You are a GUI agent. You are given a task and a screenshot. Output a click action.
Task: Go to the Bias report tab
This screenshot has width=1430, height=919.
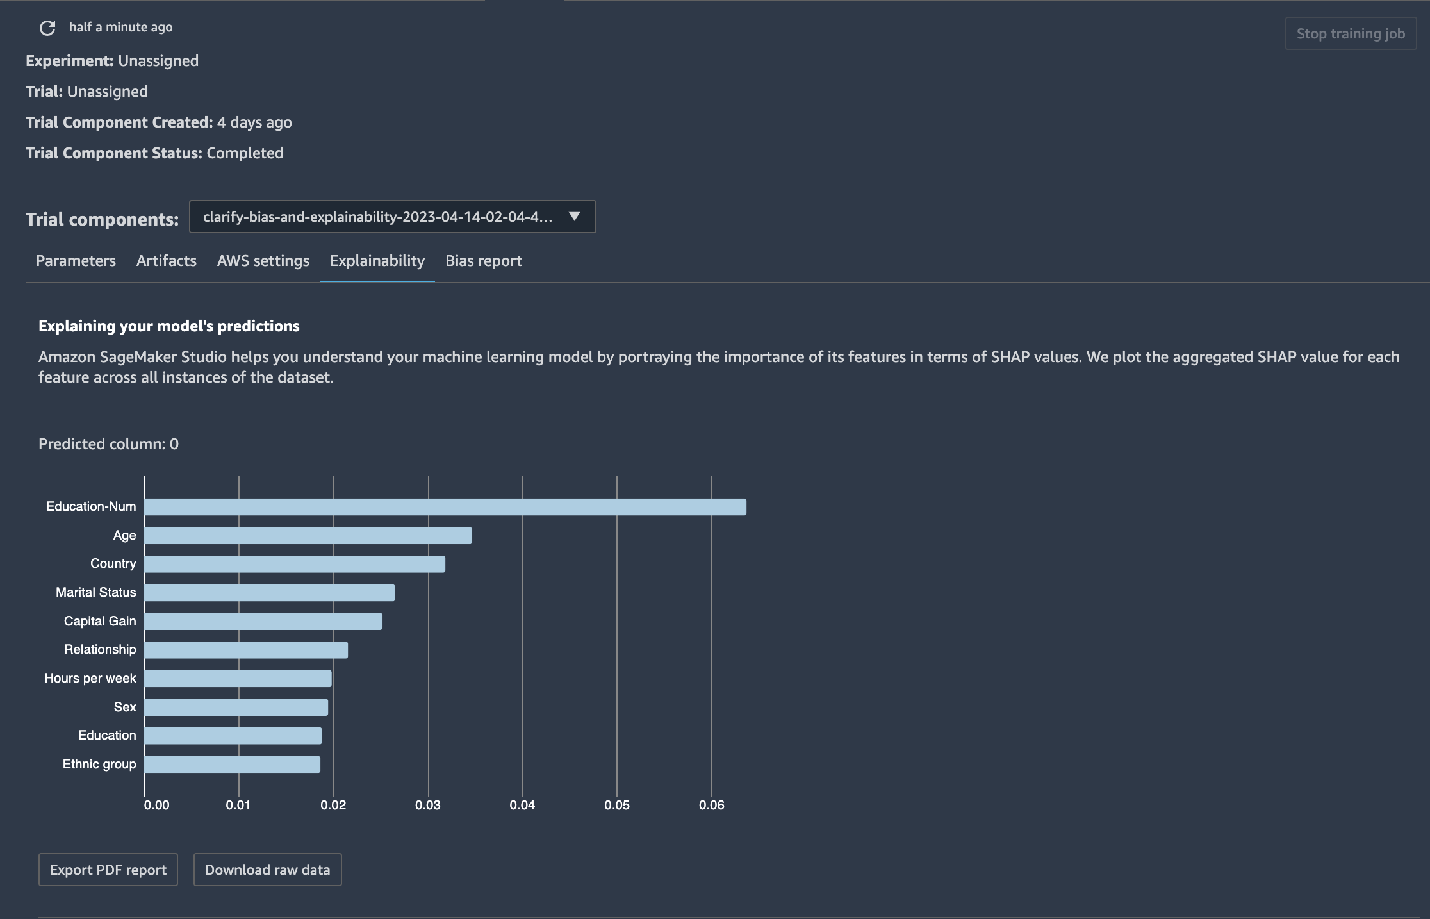484,261
